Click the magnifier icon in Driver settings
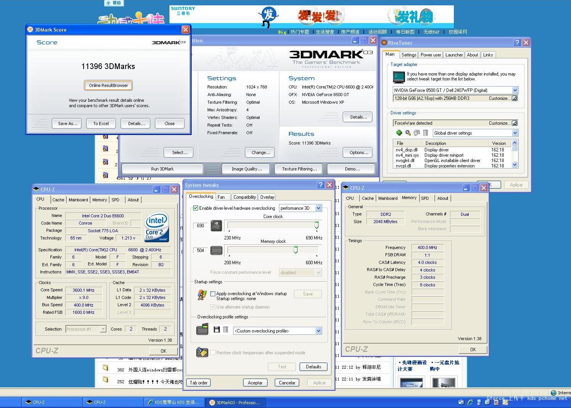This screenshot has height=408, width=571. click(x=408, y=133)
